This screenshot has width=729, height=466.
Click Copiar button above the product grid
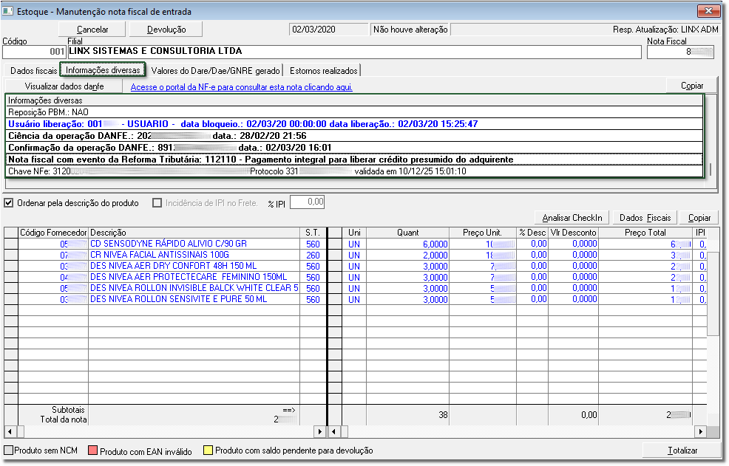(699, 217)
